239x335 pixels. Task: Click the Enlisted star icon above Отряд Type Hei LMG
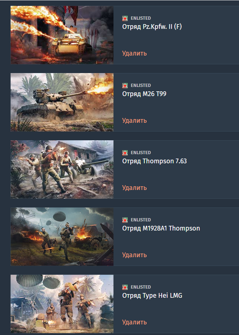[x=125, y=287]
